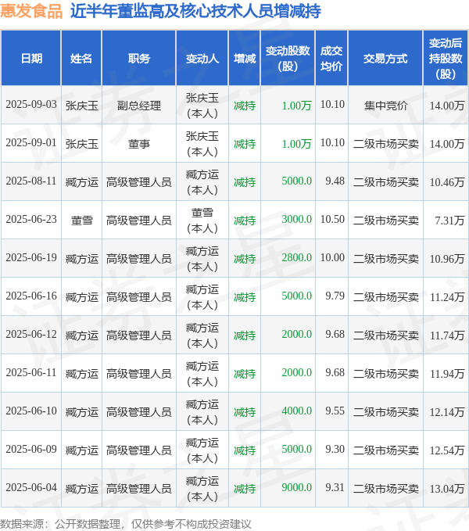Click 14.00万 in the 2025-09-01 row

[446, 144]
